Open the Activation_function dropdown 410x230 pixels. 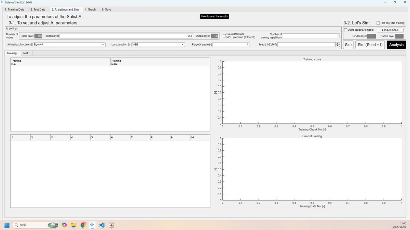pyautogui.click(x=69, y=44)
